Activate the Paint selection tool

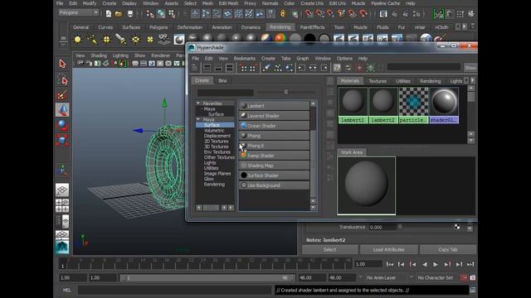click(x=62, y=95)
